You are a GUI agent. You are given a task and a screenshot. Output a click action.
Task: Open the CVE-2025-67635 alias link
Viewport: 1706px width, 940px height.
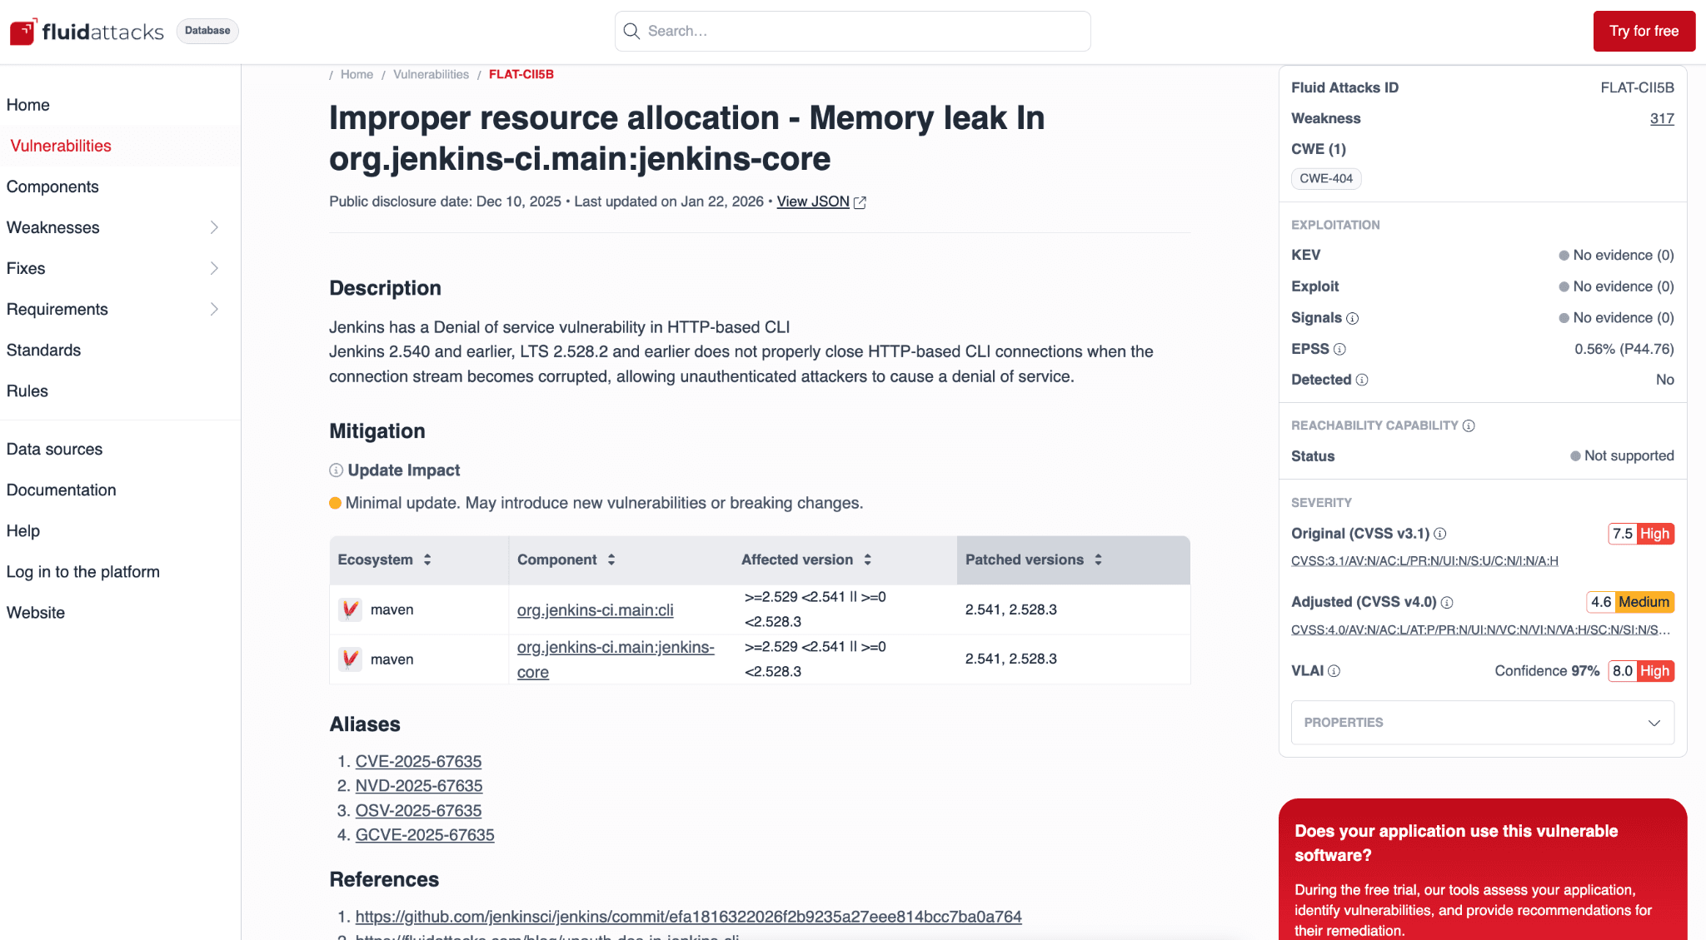click(418, 761)
